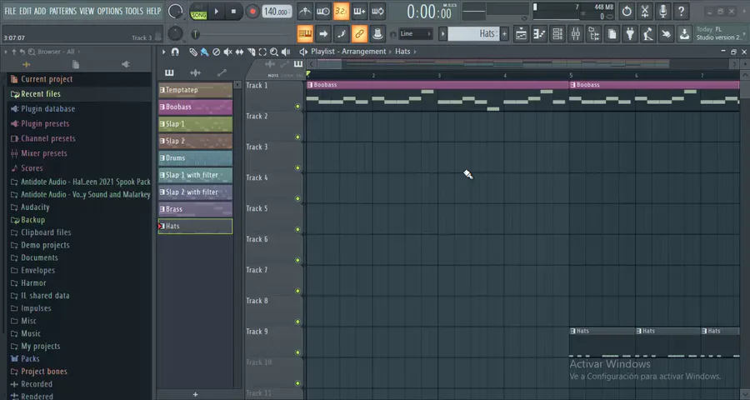Click the Stop transport button

pyautogui.click(x=233, y=12)
